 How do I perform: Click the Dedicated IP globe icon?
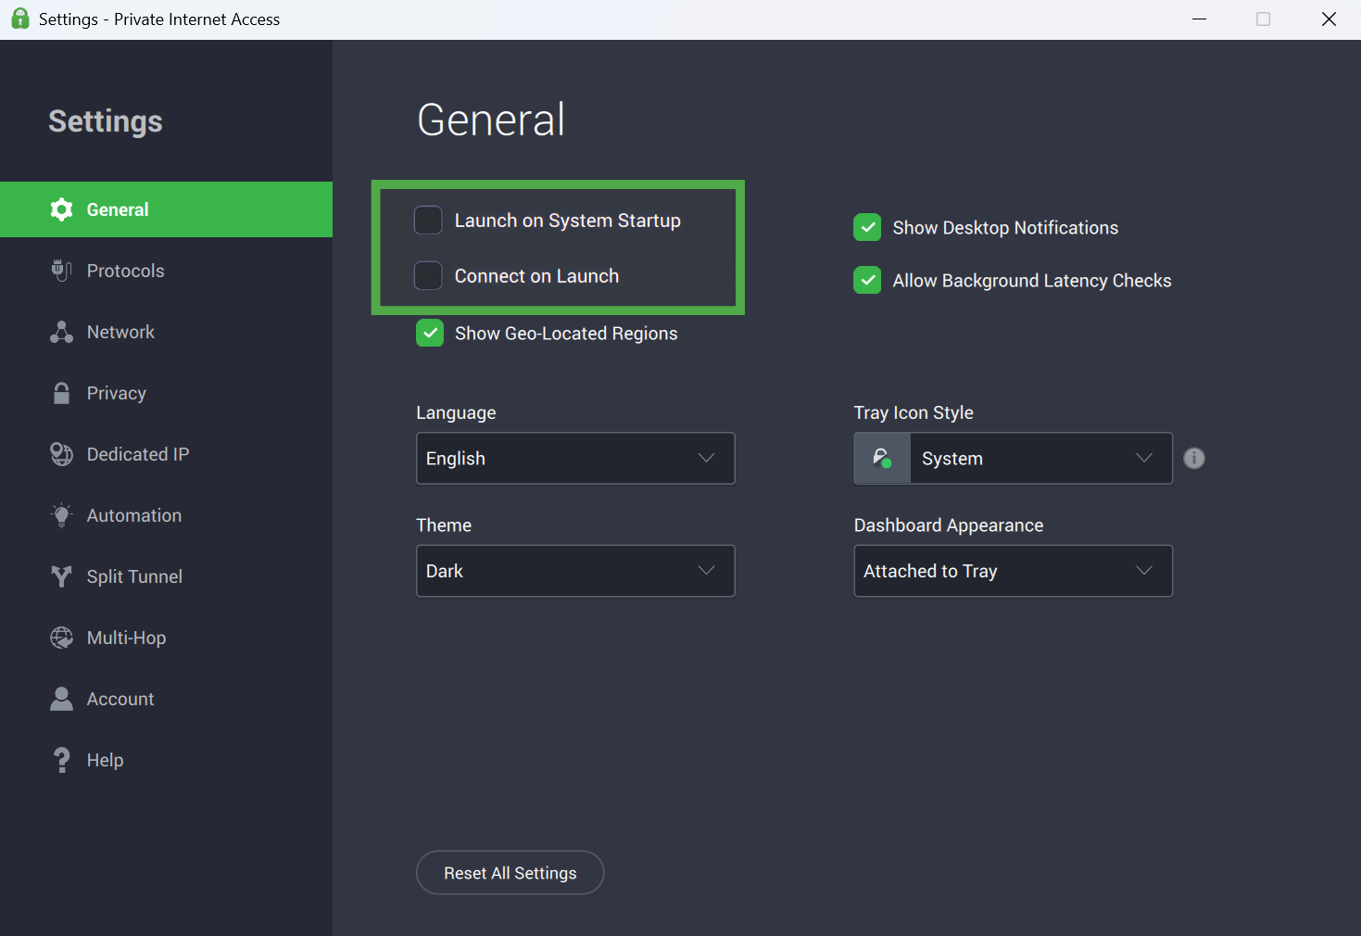tap(61, 454)
